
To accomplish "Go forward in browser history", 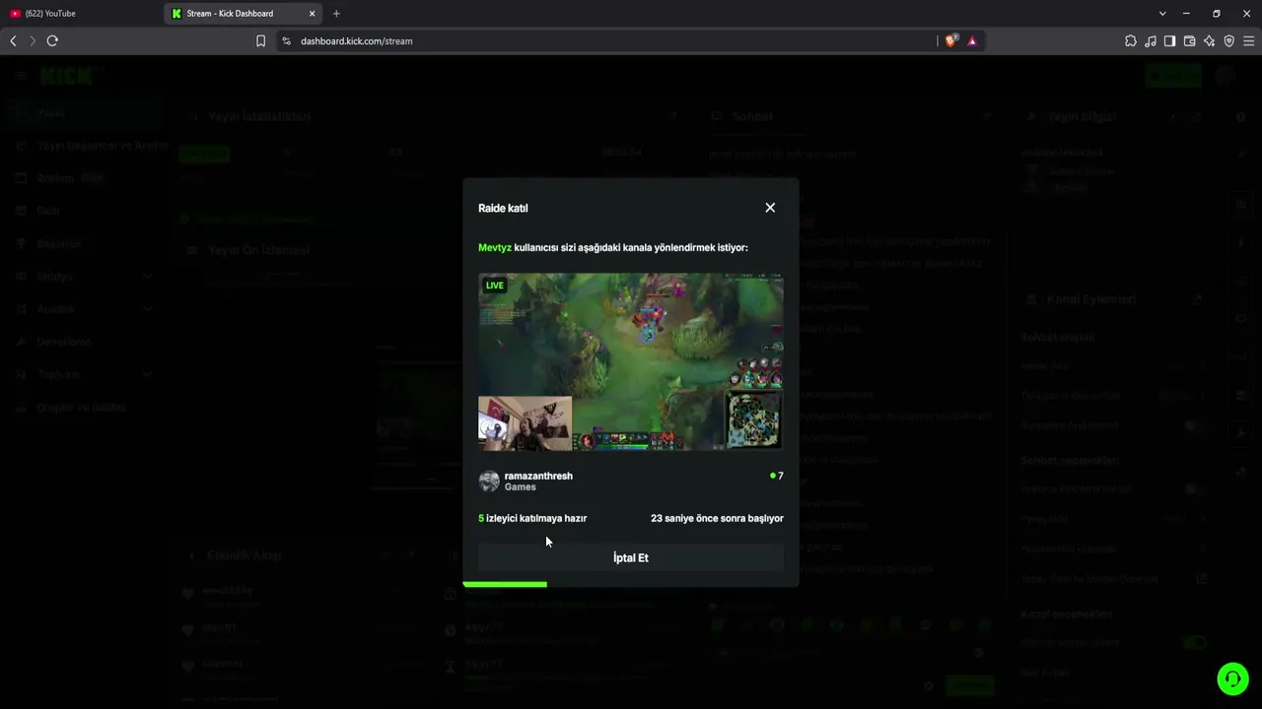I will point(33,40).
